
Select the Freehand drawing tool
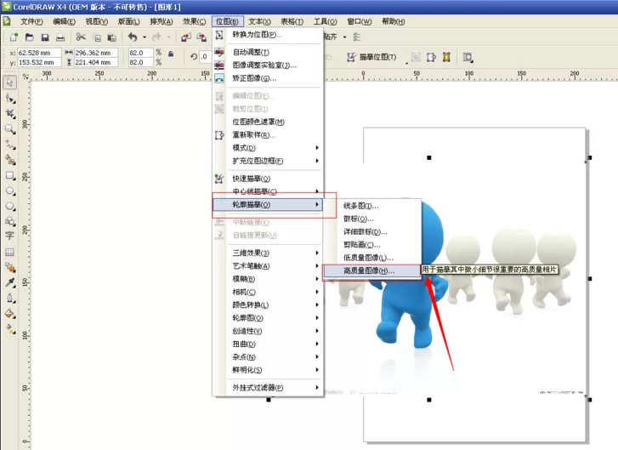(10, 145)
